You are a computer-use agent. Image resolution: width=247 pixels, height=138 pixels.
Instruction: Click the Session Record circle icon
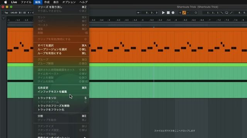coord(196,13)
